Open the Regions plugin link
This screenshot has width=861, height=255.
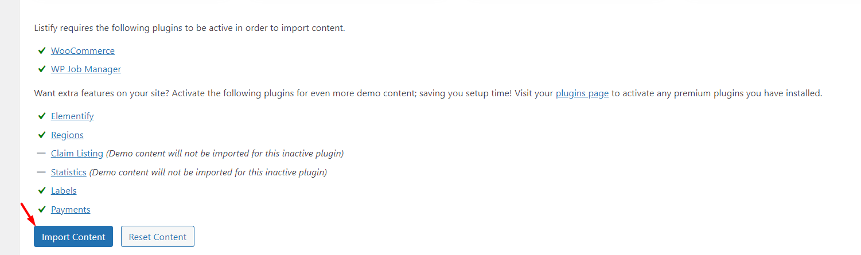[67, 135]
